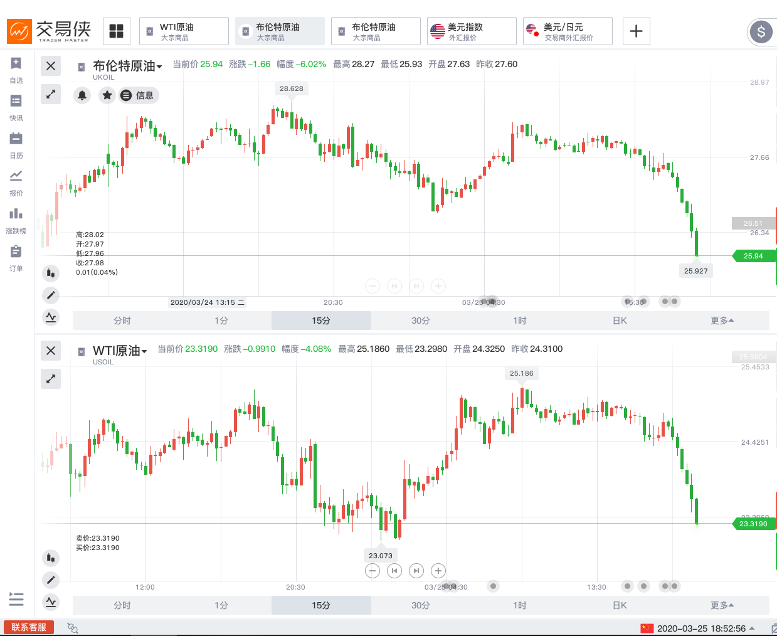Open the 快讯 news sidebar icon
777x636 pixels.
(16, 107)
